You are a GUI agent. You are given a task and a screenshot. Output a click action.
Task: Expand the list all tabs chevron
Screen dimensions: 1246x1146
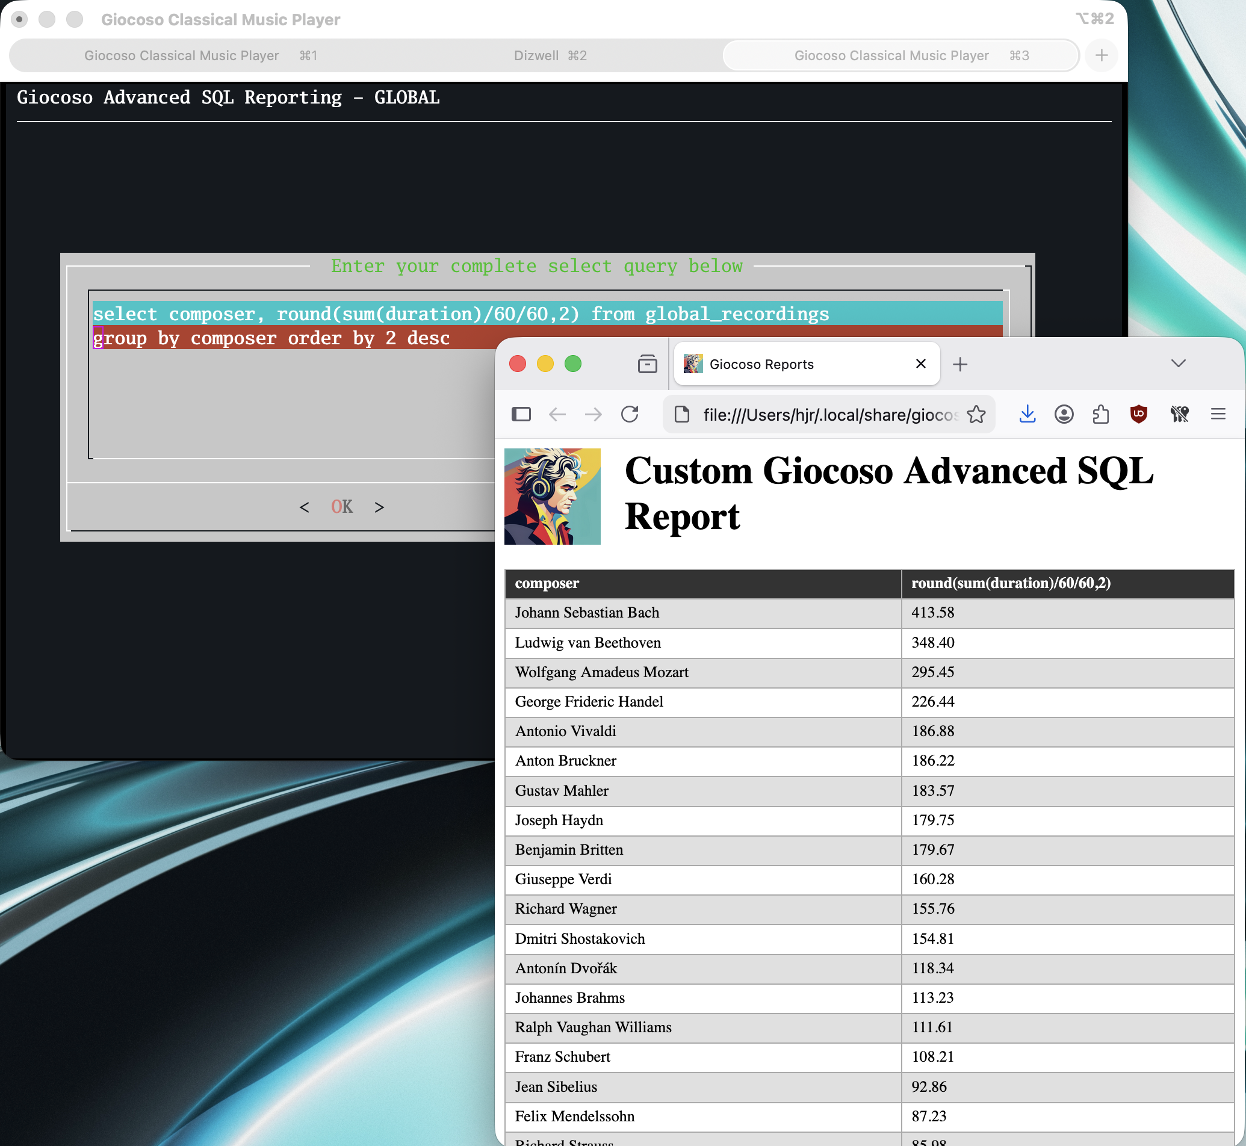[x=1178, y=364]
